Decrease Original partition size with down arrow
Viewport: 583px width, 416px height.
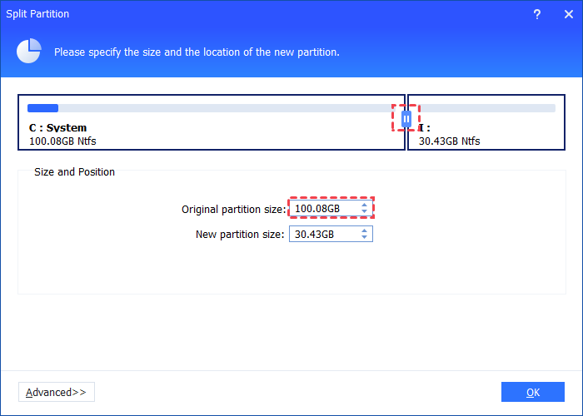pos(365,211)
